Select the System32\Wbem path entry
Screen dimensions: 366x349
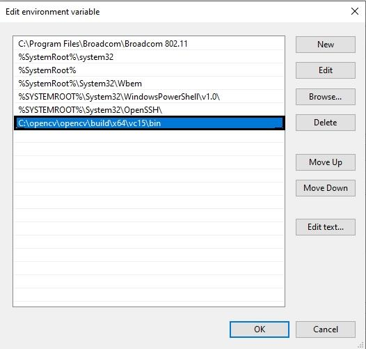[149, 84]
